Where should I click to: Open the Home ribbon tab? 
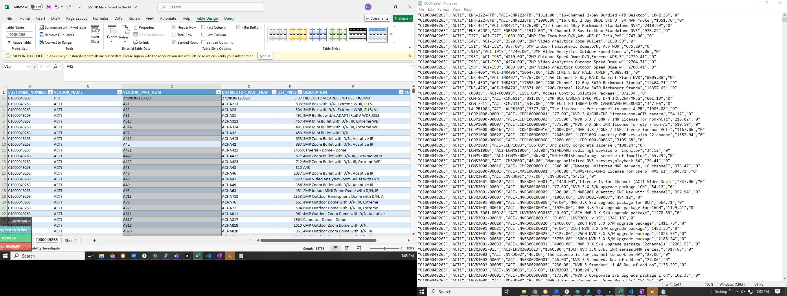tap(25, 18)
